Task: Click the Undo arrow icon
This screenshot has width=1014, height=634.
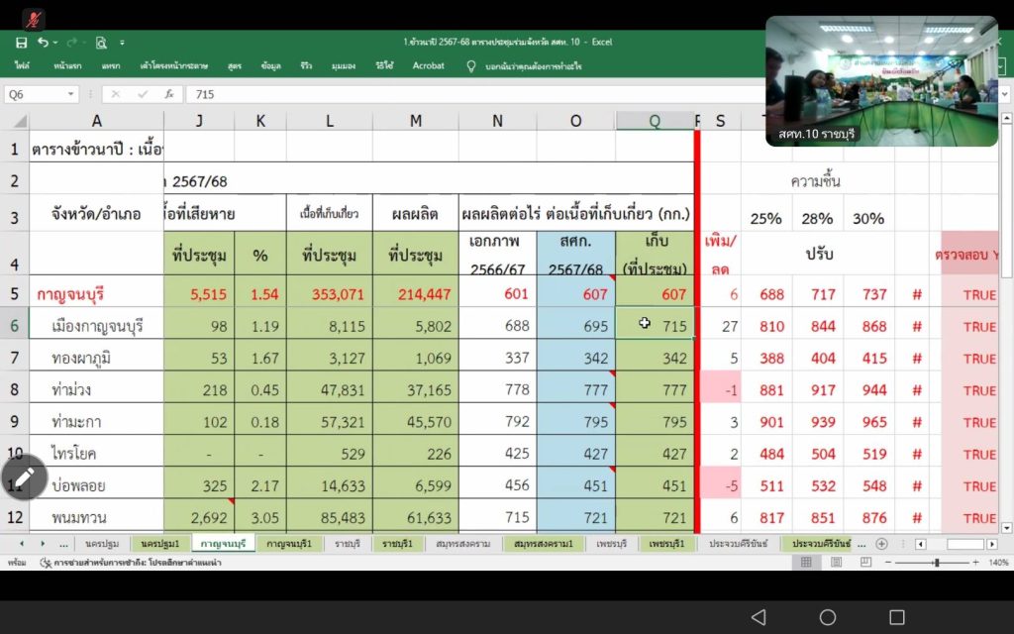Action: pos(43,43)
